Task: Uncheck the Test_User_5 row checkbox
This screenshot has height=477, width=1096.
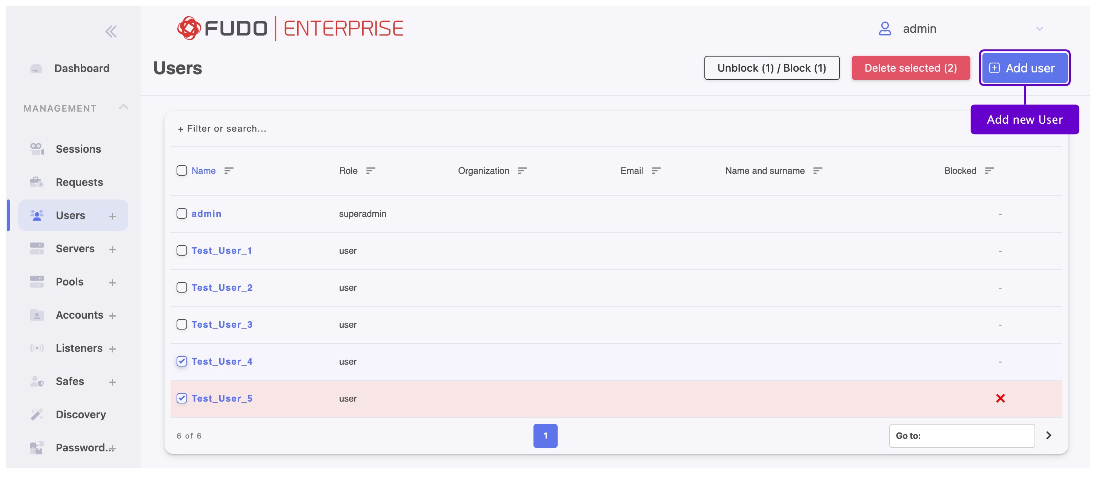Action: (182, 398)
